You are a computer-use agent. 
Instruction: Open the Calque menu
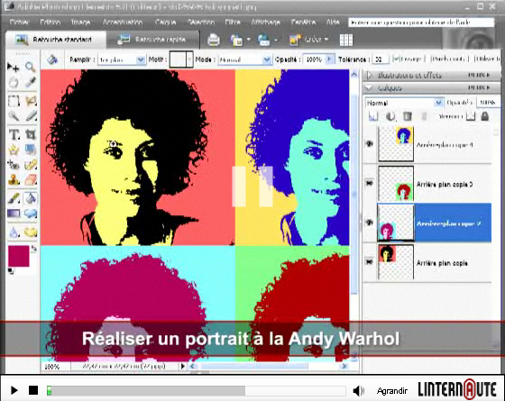166,23
